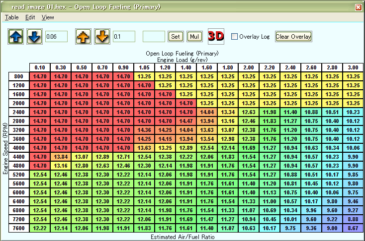Viewport: 365px width, 241px height.
Task: Focus the 0.1 increment value field
Action: tap(124, 37)
